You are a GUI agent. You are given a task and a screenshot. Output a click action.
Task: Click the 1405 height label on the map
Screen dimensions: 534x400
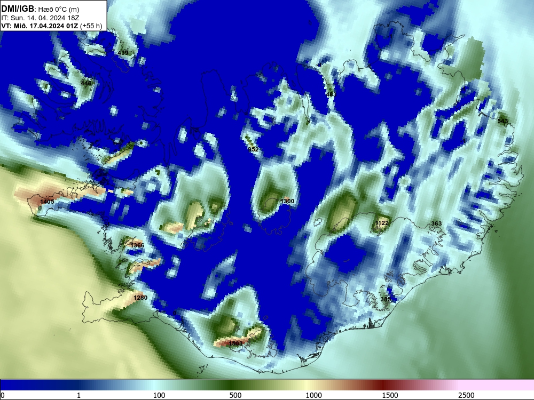(47, 202)
